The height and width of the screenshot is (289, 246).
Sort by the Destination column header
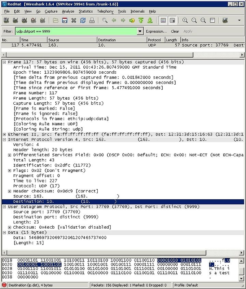coord(122,40)
